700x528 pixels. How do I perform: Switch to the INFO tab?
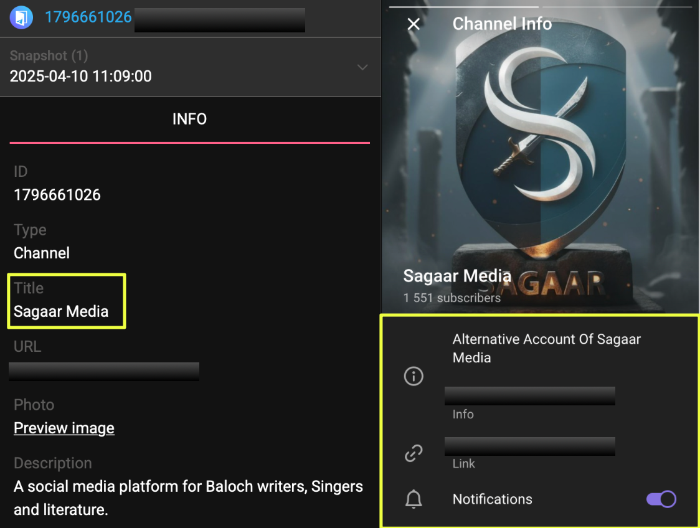[x=189, y=119]
